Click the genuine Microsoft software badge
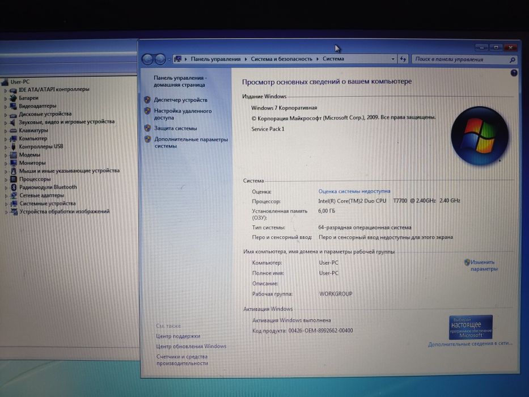529x397 pixels. [x=471, y=327]
